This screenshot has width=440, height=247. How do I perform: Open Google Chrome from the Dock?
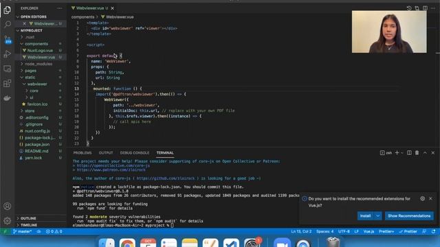[x=127, y=243]
